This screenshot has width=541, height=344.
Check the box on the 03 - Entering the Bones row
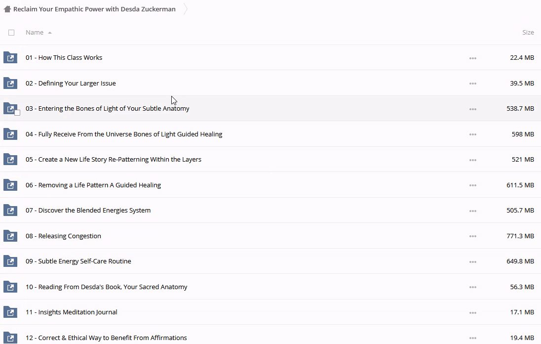[x=17, y=113]
